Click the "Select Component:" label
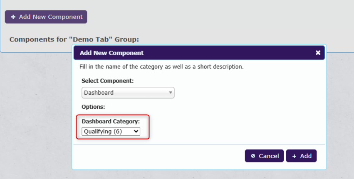 click(108, 81)
